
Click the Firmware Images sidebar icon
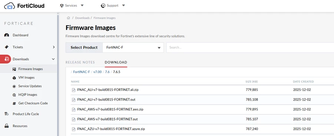(x=14, y=69)
